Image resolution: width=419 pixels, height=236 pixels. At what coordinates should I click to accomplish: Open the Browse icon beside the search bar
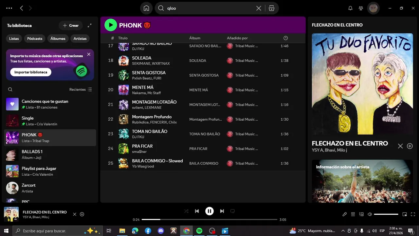tap(271, 8)
